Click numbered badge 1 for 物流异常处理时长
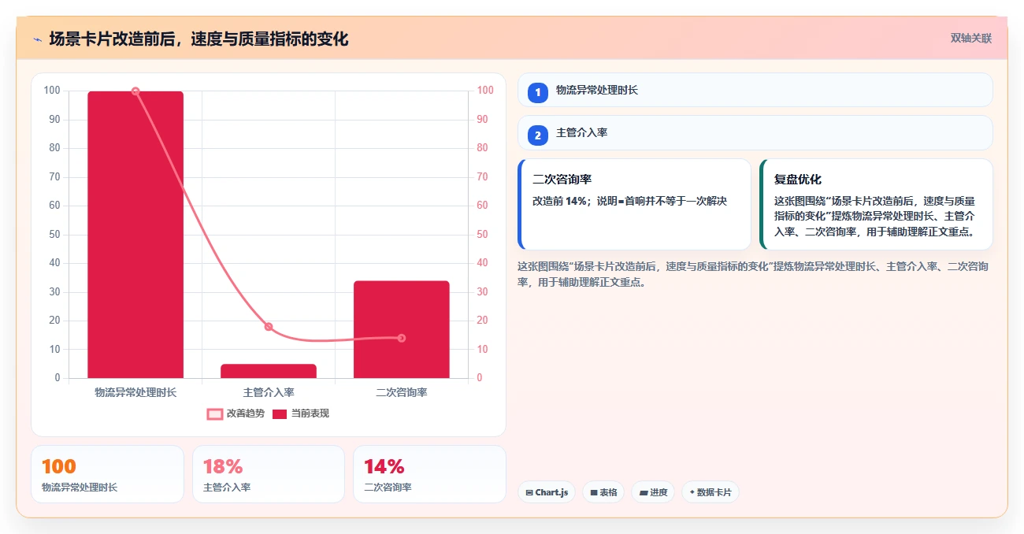1024x534 pixels. [x=538, y=92]
